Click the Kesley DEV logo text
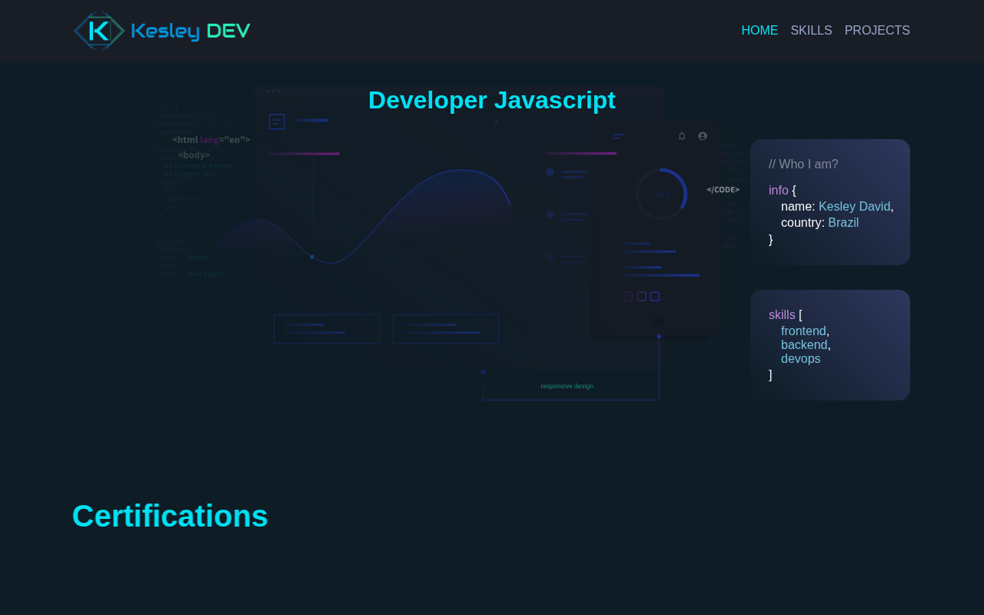This screenshot has width=984, height=615. point(191,32)
